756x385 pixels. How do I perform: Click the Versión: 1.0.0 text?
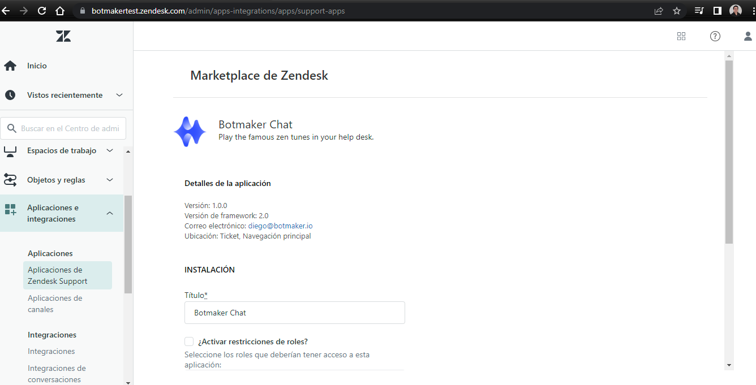point(205,205)
